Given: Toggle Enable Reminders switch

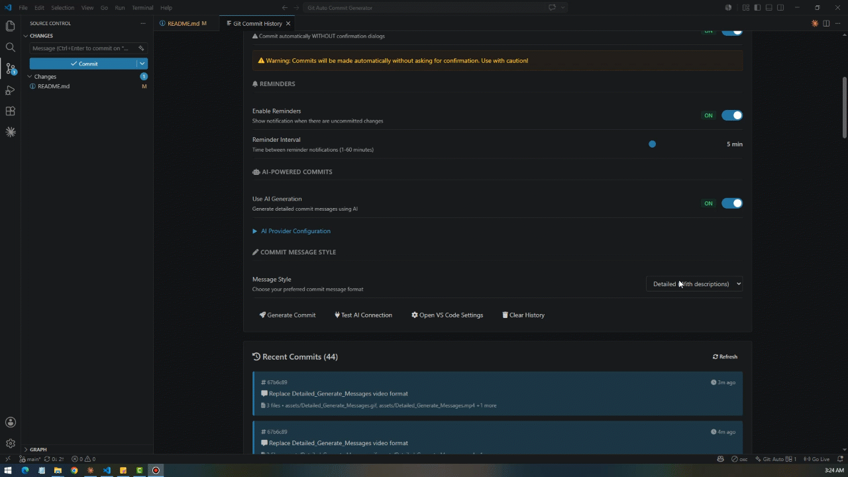Looking at the screenshot, I should point(732,115).
